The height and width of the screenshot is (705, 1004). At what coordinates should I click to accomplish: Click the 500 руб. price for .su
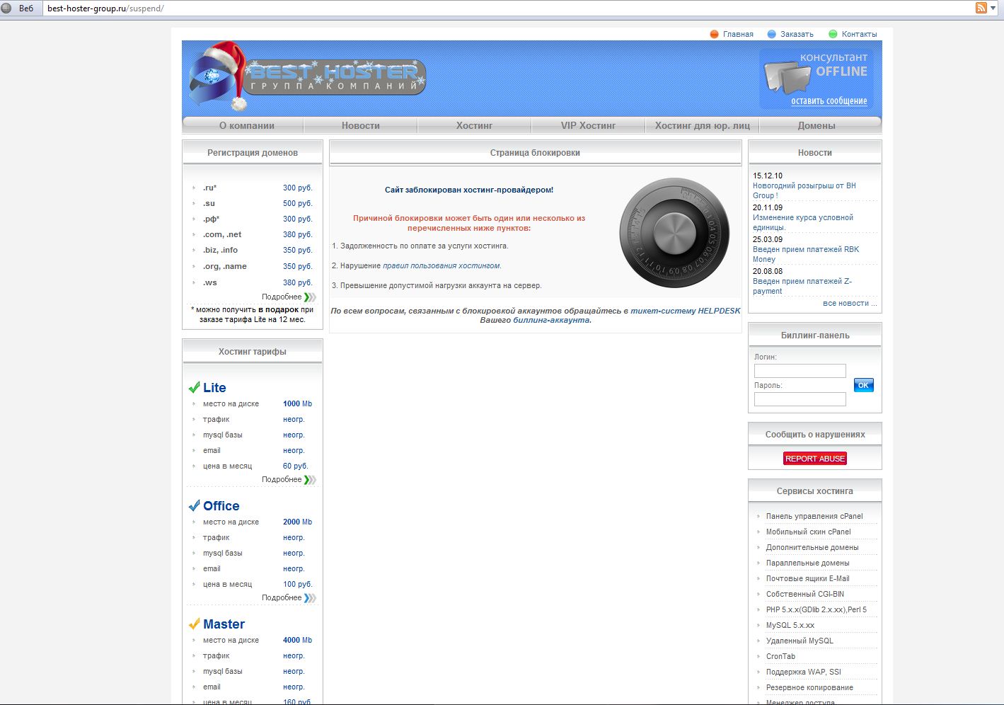(297, 203)
